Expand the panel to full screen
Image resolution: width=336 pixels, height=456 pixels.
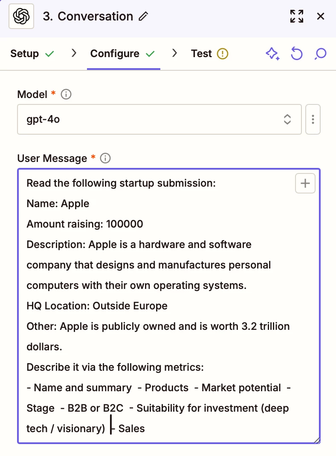297,16
